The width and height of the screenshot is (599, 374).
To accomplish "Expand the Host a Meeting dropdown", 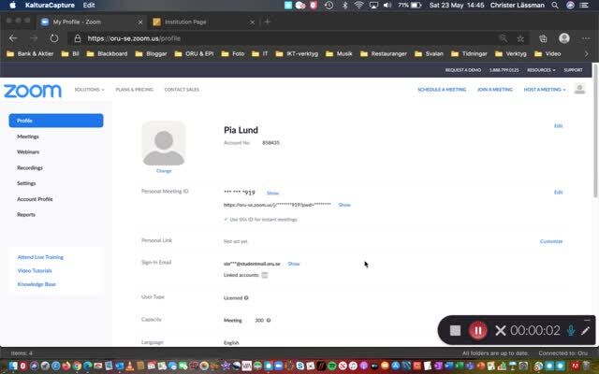I will coord(545,90).
